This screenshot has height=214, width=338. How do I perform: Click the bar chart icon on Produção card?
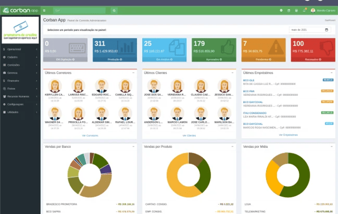pyautogui.click(x=127, y=47)
